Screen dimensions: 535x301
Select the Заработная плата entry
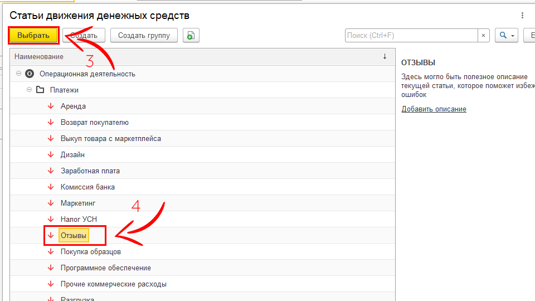point(90,171)
